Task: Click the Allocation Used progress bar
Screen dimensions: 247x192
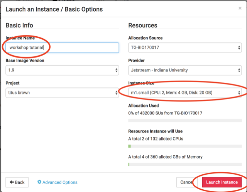Action: pos(185,121)
